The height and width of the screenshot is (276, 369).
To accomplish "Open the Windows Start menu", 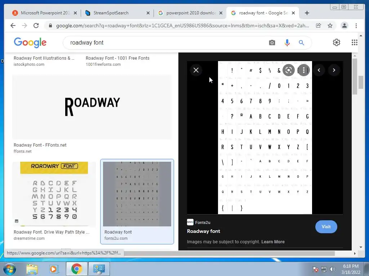I will 10,269.
